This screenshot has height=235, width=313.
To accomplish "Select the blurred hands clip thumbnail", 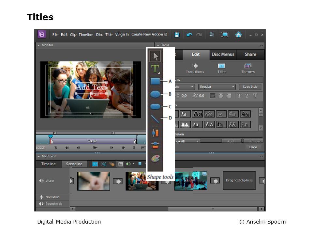I will [94, 181].
